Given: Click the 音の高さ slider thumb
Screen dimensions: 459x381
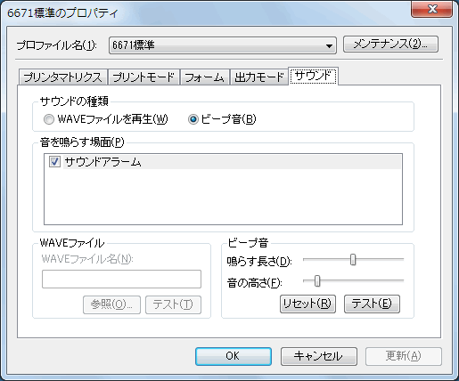Looking at the screenshot, I should pyautogui.click(x=317, y=280).
